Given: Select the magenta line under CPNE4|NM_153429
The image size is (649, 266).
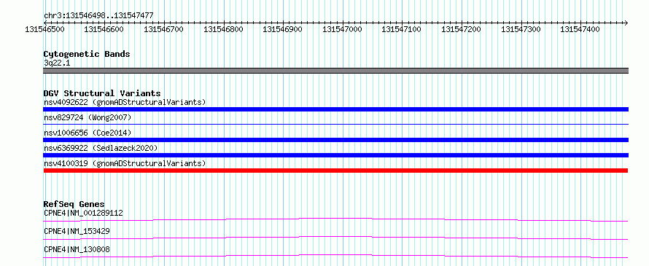Looking at the screenshot, I should [335, 238].
